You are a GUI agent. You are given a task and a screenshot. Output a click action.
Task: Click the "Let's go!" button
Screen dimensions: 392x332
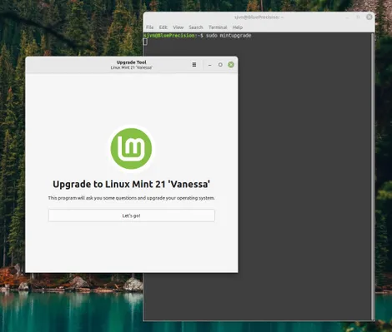point(132,216)
